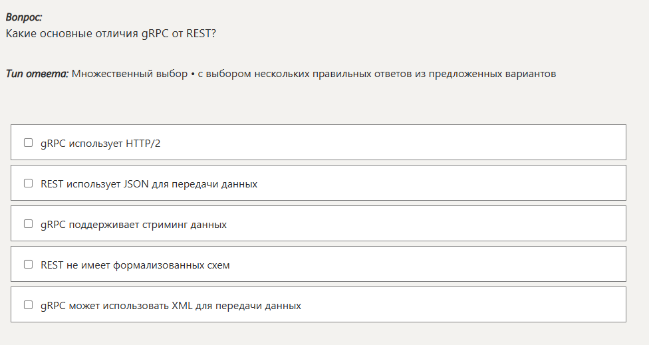Click the 'gRPC использует HTTP/2' answer label
This screenshot has height=345, width=649.
(100, 143)
